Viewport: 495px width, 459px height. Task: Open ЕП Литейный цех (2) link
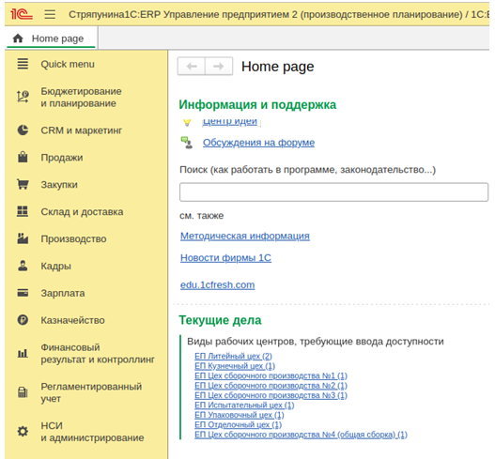(233, 356)
